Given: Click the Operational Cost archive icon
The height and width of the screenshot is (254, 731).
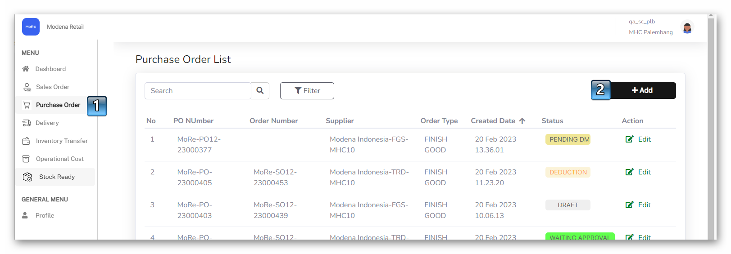Looking at the screenshot, I should tap(26, 159).
